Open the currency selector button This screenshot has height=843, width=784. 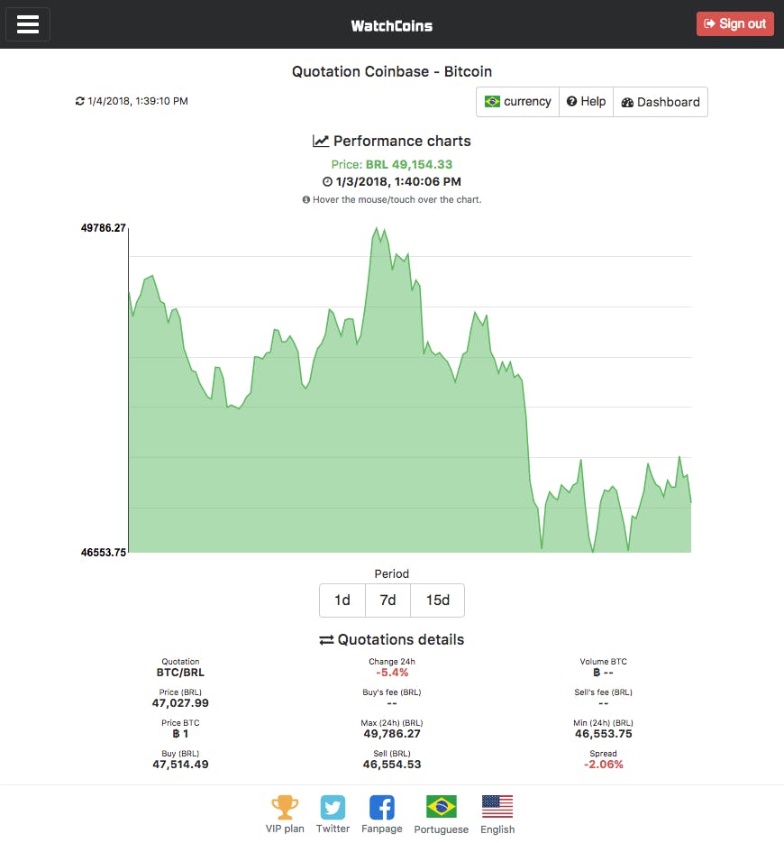(x=517, y=102)
